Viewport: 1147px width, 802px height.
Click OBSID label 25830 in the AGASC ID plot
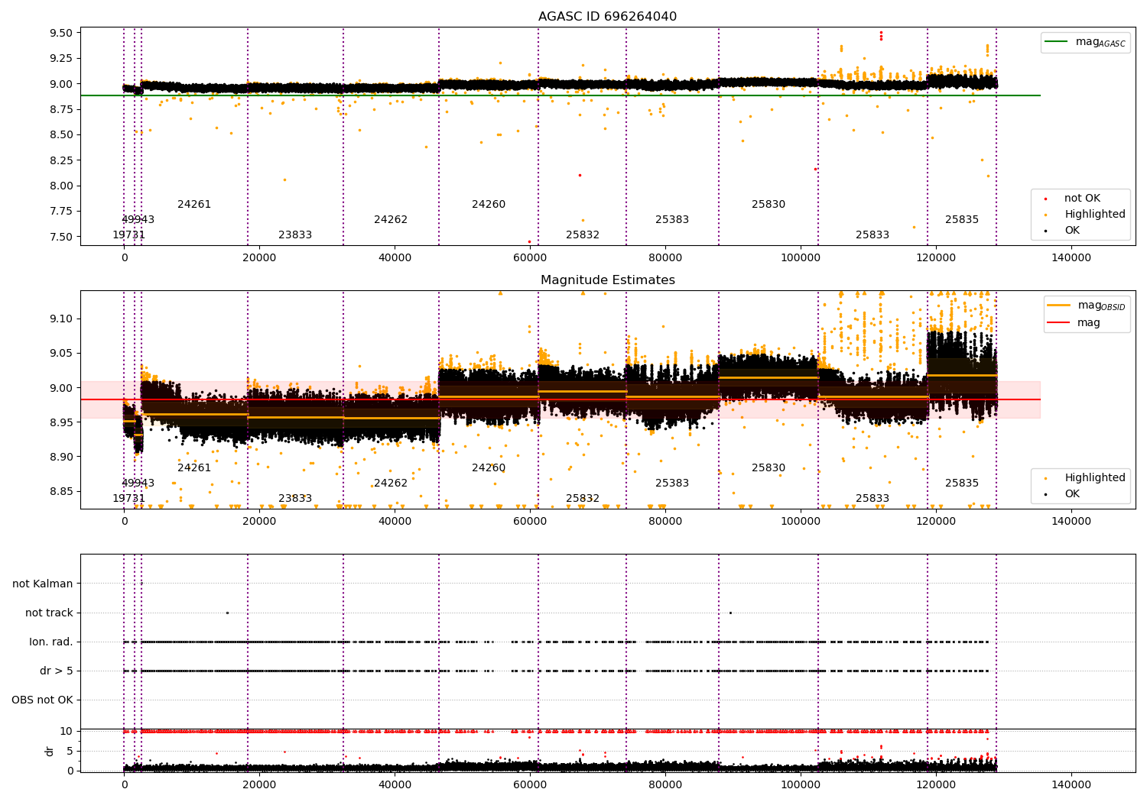coord(768,205)
